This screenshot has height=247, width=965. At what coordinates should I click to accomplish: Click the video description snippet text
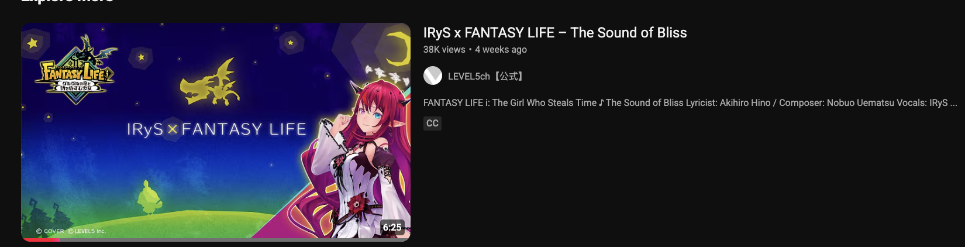coord(690,102)
